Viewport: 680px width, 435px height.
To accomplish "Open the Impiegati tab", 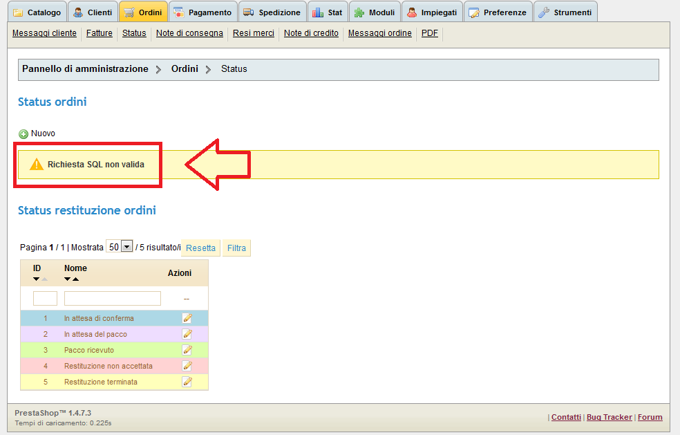I will (432, 12).
